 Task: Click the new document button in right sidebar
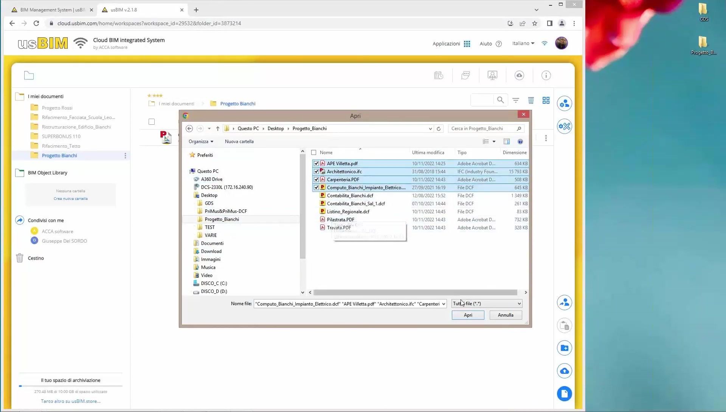(565, 393)
